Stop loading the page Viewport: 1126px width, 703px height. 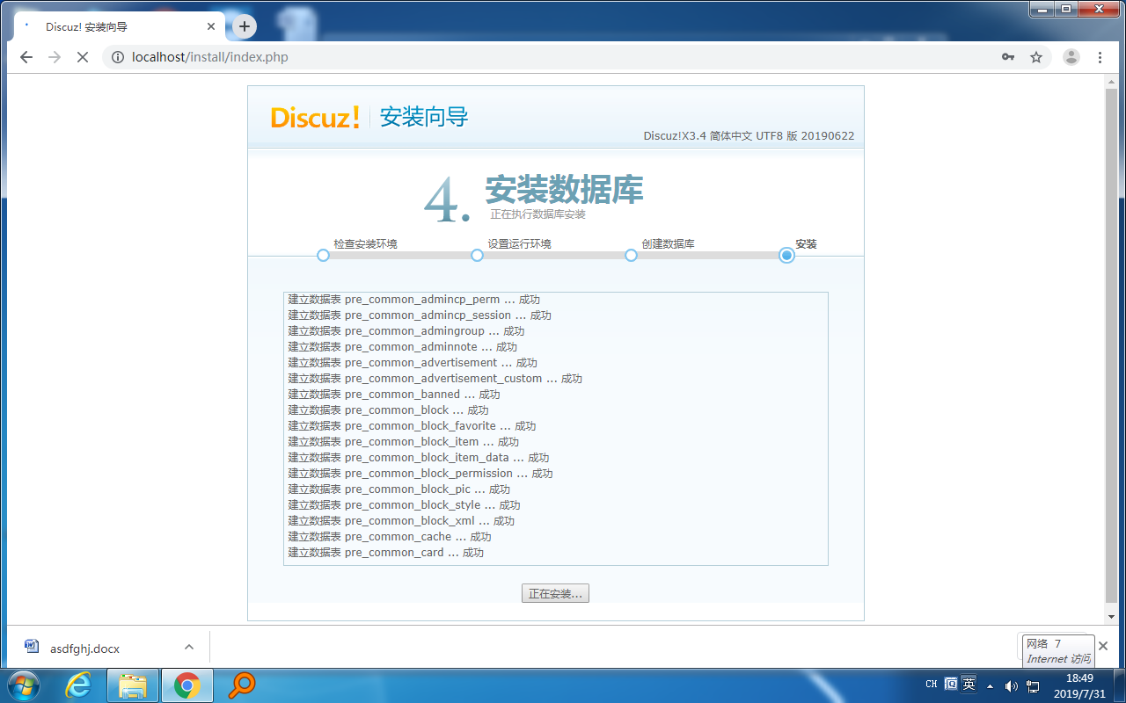(83, 57)
